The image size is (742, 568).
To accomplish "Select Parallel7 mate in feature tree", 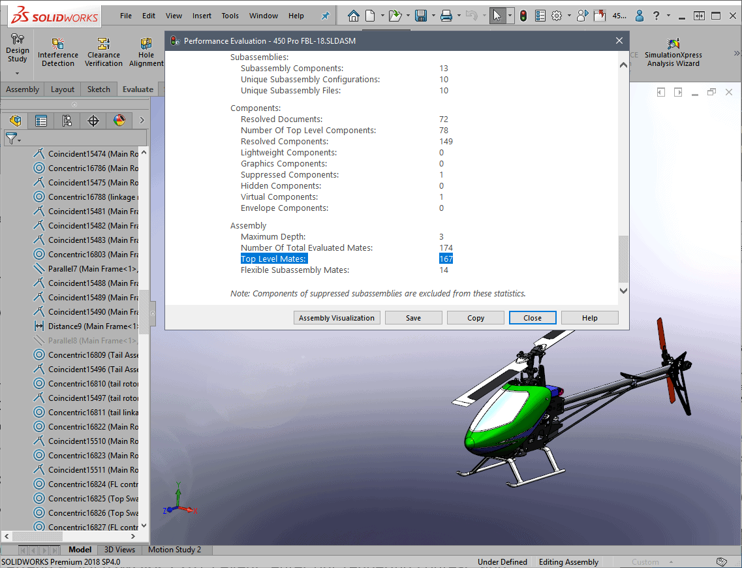I will [x=86, y=269].
